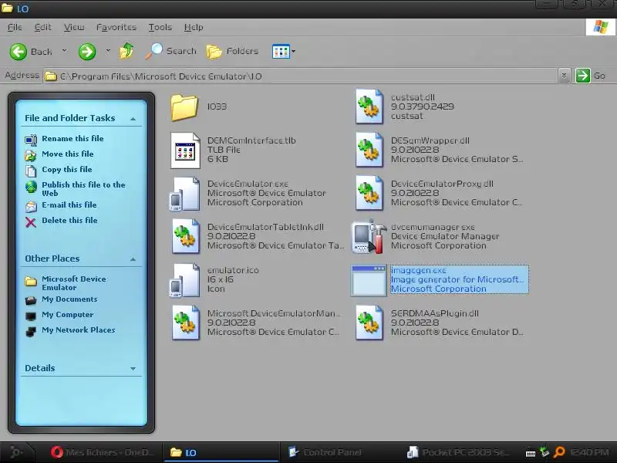Go back using the green Back arrow
Viewport: 617px width, 463px height.
pos(18,52)
